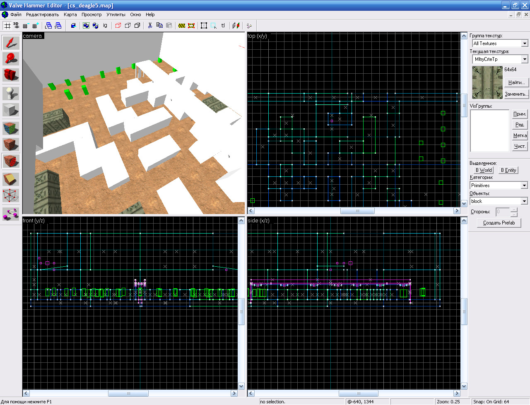Click the Save Window State icon
The height and width of the screenshot is (405, 530).
click(58, 26)
